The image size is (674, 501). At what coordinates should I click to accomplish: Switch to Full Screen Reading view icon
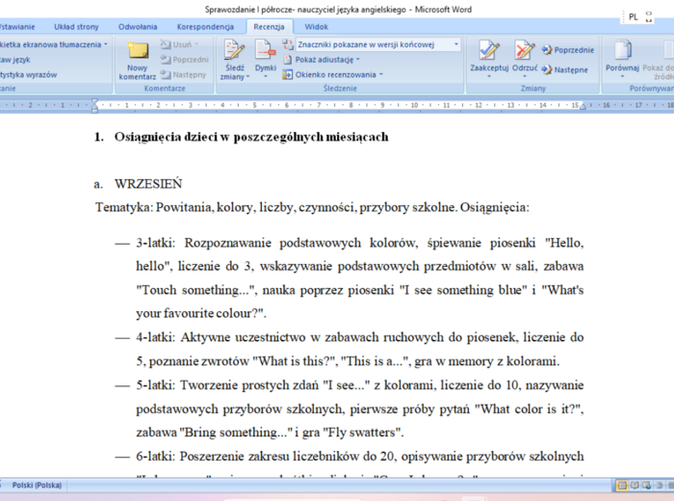click(x=635, y=486)
